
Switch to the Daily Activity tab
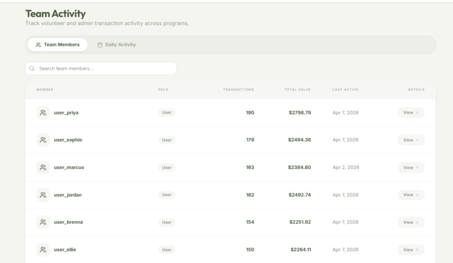116,45
